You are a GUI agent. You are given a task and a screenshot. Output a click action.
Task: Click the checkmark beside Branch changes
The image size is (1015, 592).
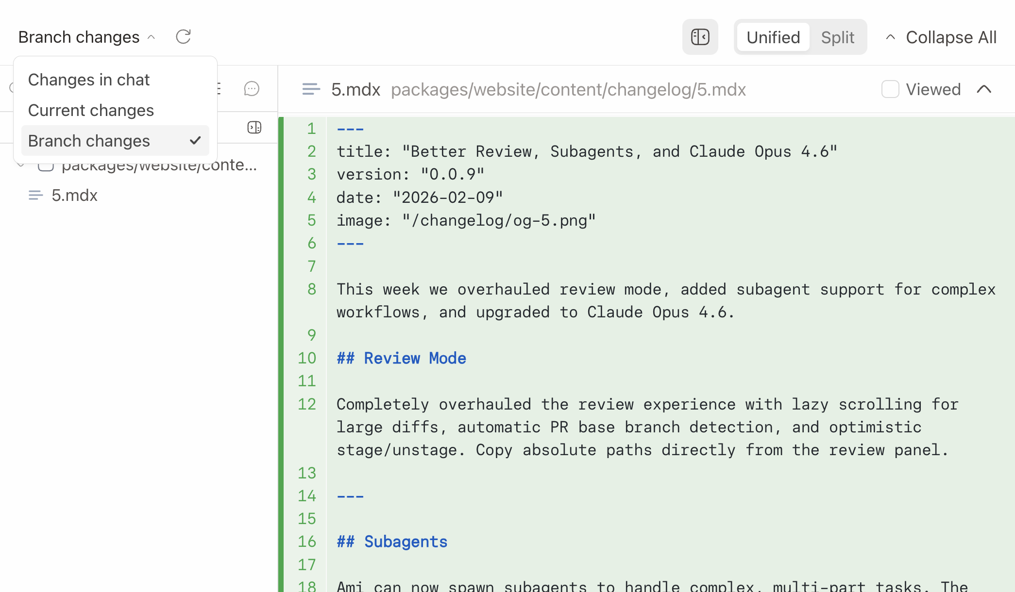(195, 141)
